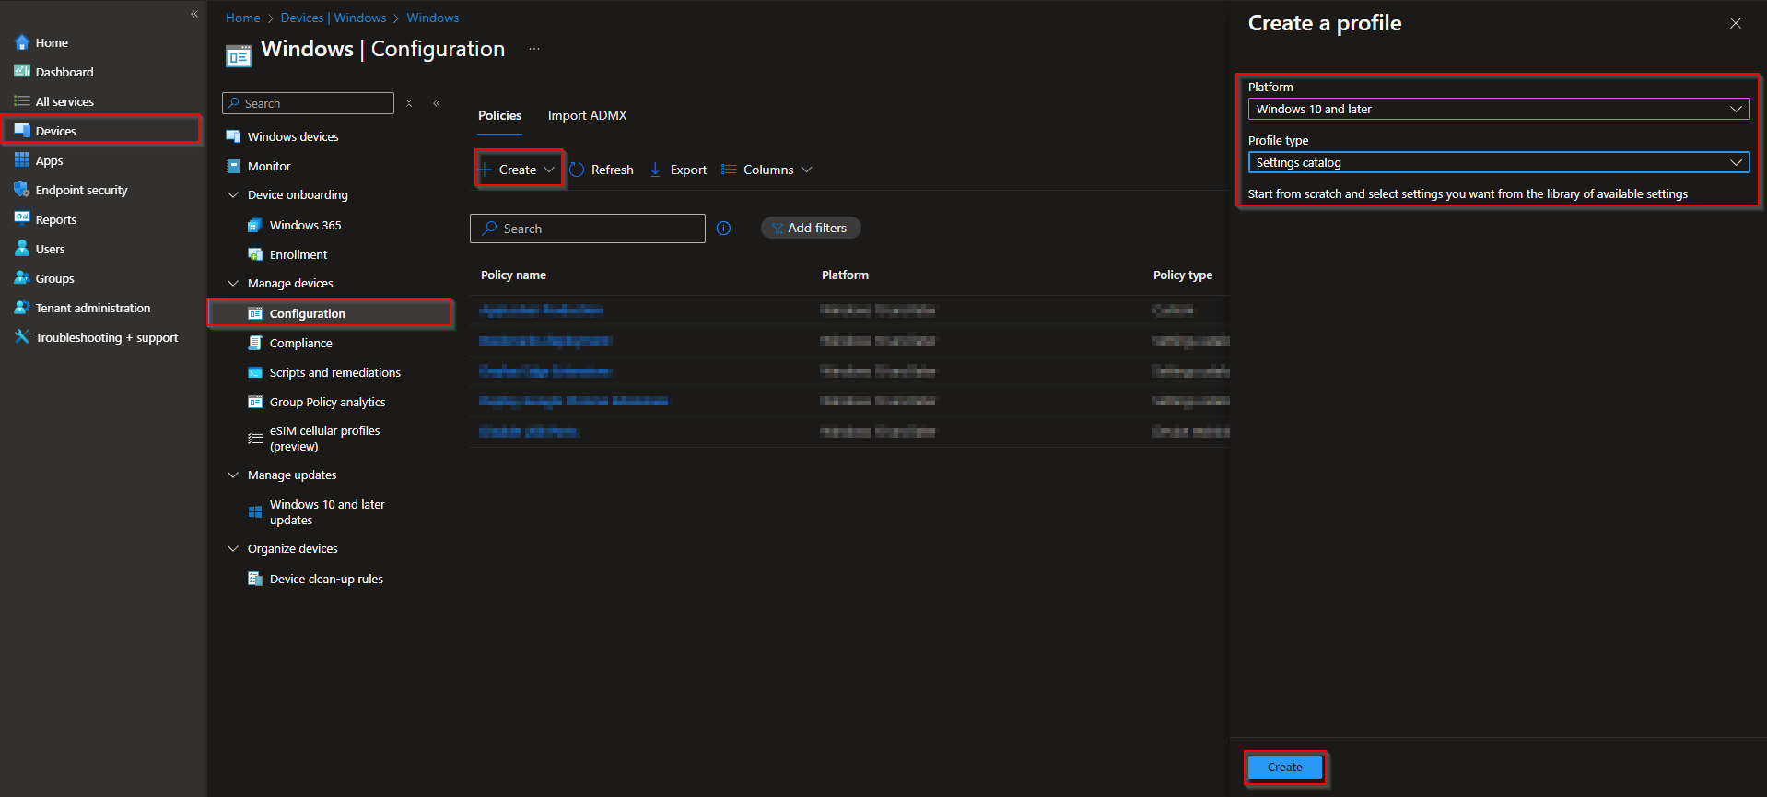
Task: Click the Tenant administration icon
Action: point(22,308)
